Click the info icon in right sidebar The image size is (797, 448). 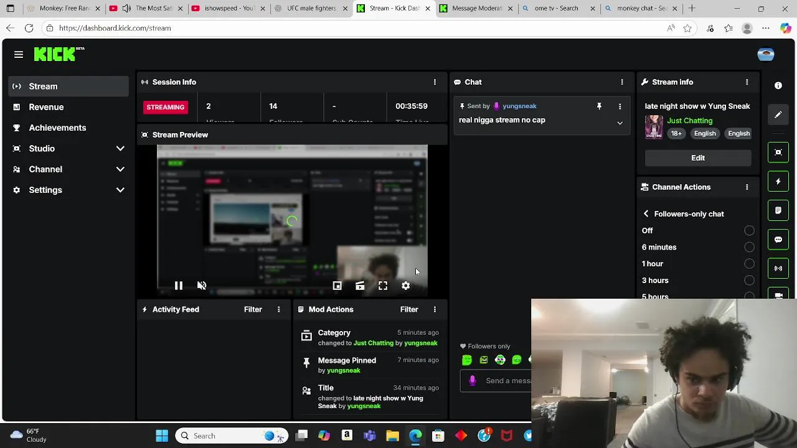[x=778, y=85]
